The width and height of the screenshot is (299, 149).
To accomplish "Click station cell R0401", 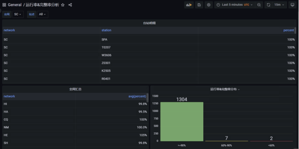I will pos(106,79).
